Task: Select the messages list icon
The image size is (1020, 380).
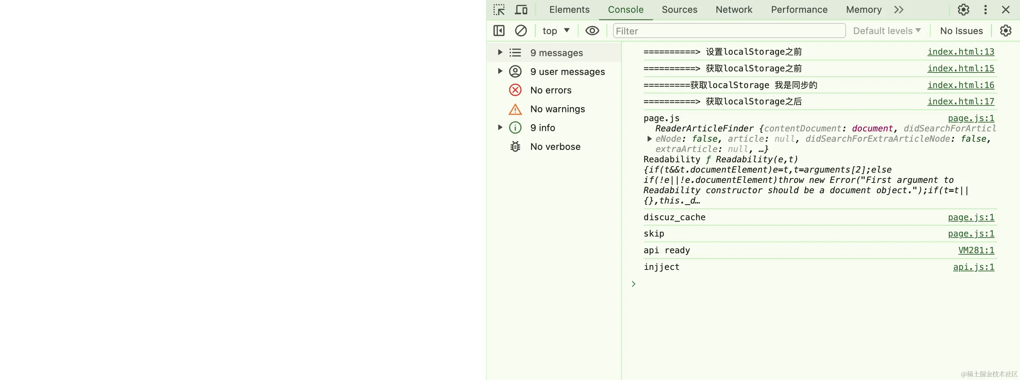Action: (515, 52)
